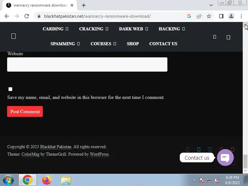Open the network tray icon
This screenshot has width=248, height=186.
point(209,180)
